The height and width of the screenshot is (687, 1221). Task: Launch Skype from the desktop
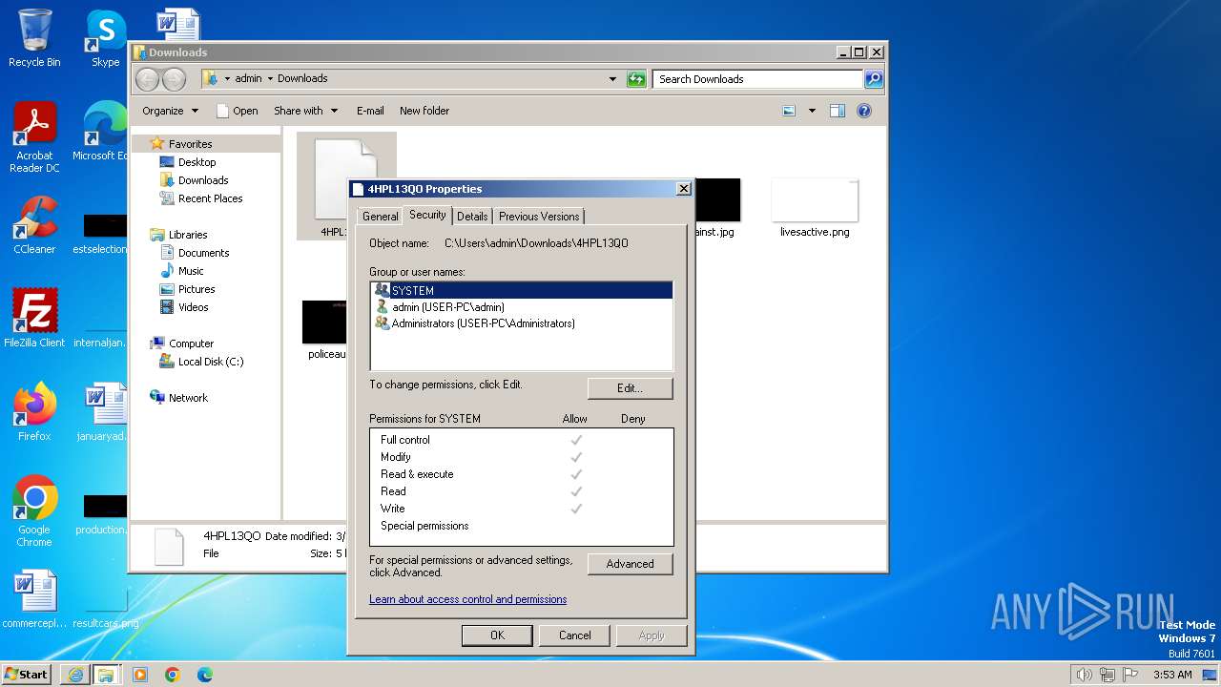[x=105, y=38]
